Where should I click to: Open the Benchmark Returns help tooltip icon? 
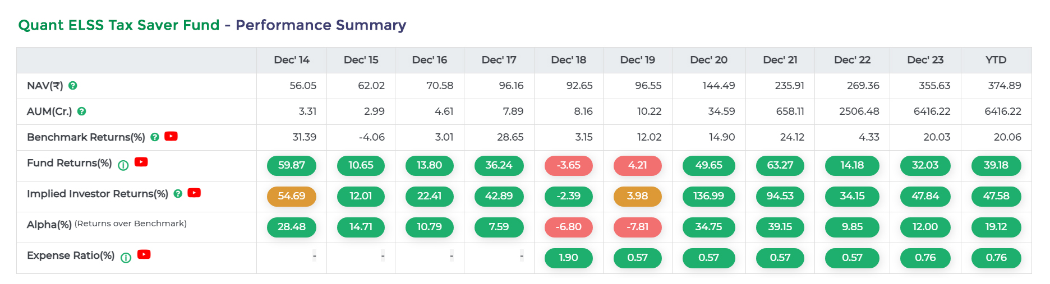tap(155, 137)
